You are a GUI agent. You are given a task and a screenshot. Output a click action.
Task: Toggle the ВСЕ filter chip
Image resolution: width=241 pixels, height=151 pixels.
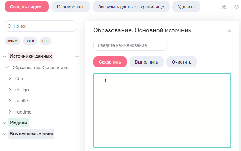[x=45, y=41]
